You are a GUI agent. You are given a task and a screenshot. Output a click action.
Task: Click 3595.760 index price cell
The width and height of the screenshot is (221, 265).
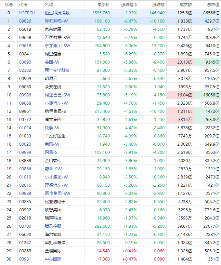tap(101, 13)
